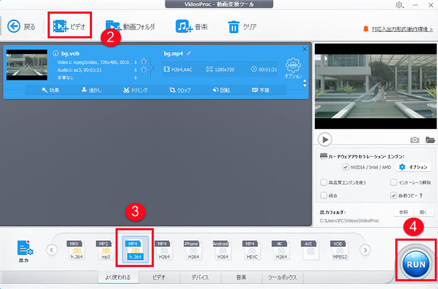438x289 pixels.
Task: Select the MKV h.264 output format
Action: (76, 249)
